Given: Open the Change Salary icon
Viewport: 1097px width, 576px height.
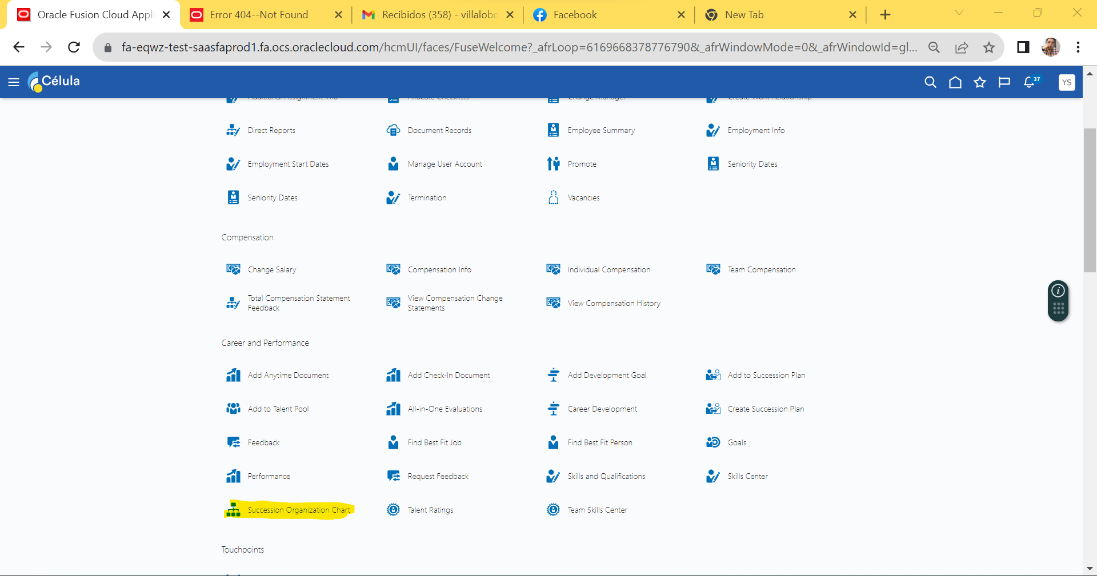Looking at the screenshot, I should click(234, 269).
